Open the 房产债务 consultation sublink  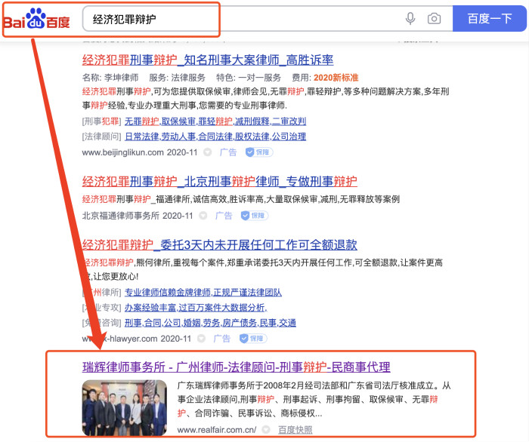(x=240, y=323)
